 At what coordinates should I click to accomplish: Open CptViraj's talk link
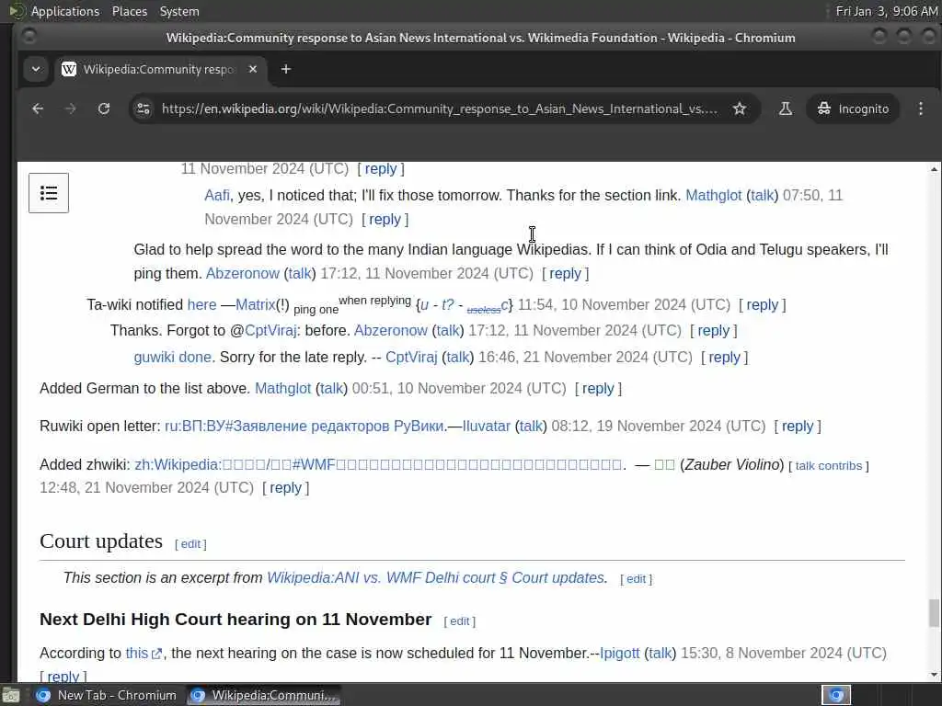[458, 357]
